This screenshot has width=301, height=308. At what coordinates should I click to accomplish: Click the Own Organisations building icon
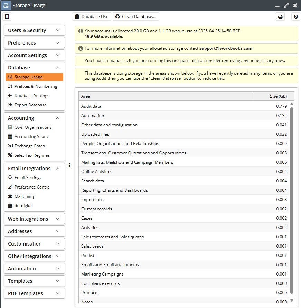pyautogui.click(x=10, y=127)
